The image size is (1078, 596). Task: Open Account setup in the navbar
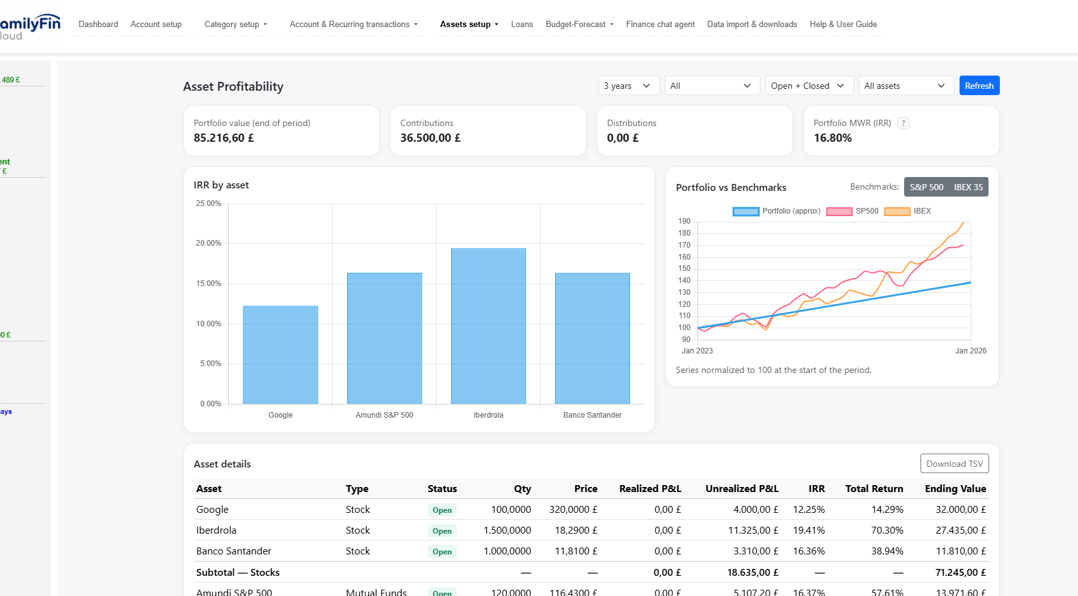point(156,25)
